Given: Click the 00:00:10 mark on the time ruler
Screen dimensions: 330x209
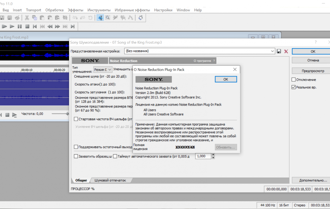Looking at the screenshot, I should [27, 70].
